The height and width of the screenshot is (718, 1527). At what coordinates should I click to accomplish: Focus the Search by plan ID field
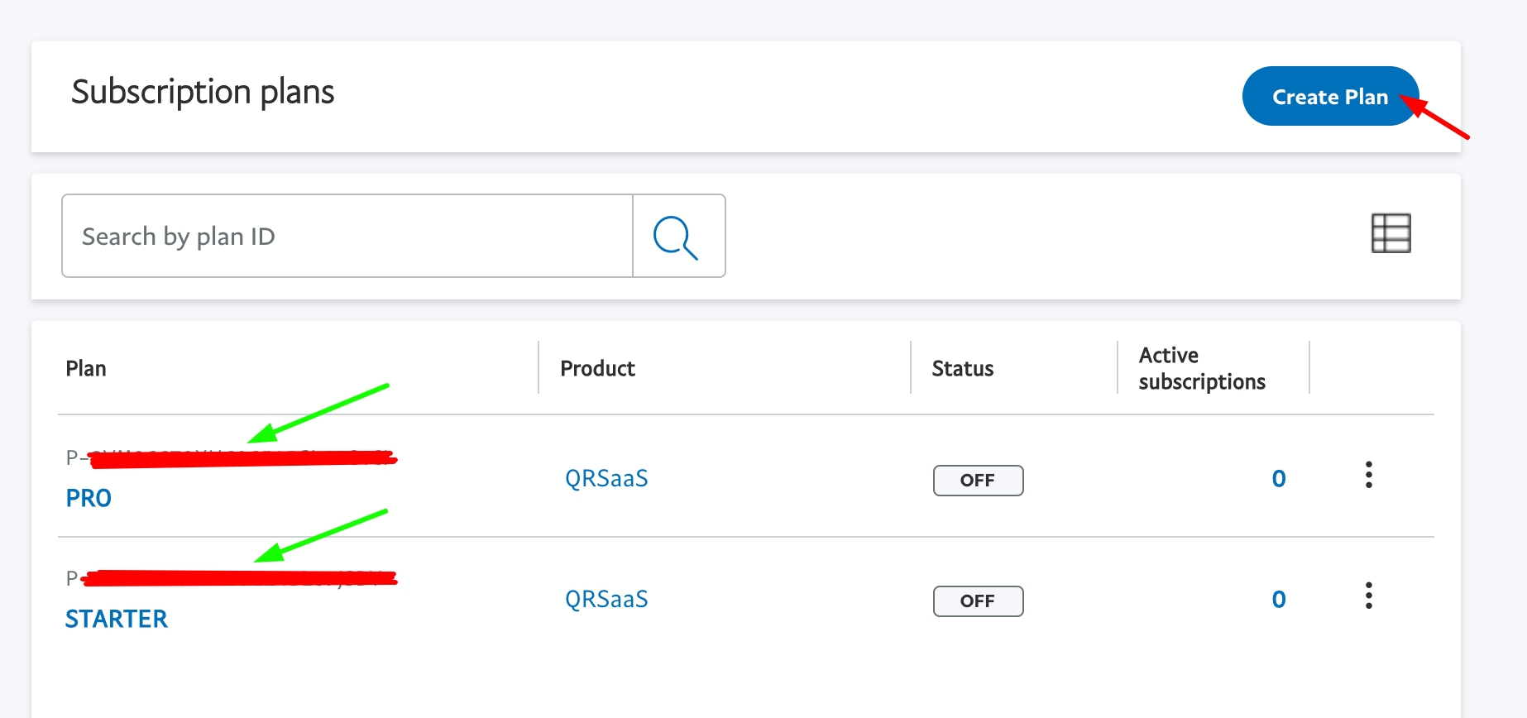pyautogui.click(x=347, y=237)
